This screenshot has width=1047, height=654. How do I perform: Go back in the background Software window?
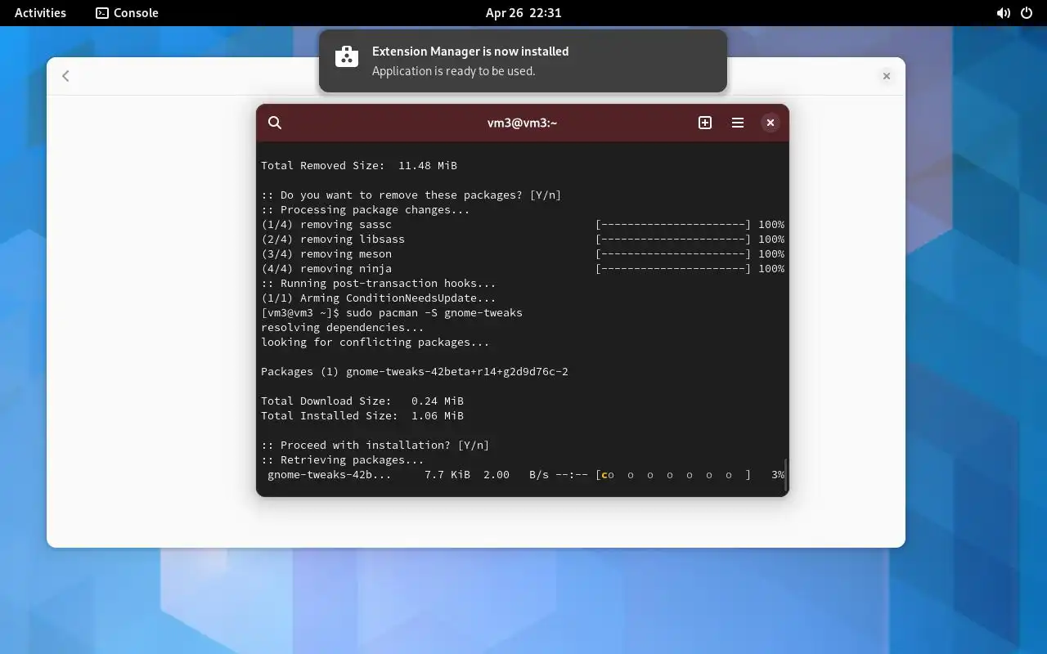click(x=65, y=76)
